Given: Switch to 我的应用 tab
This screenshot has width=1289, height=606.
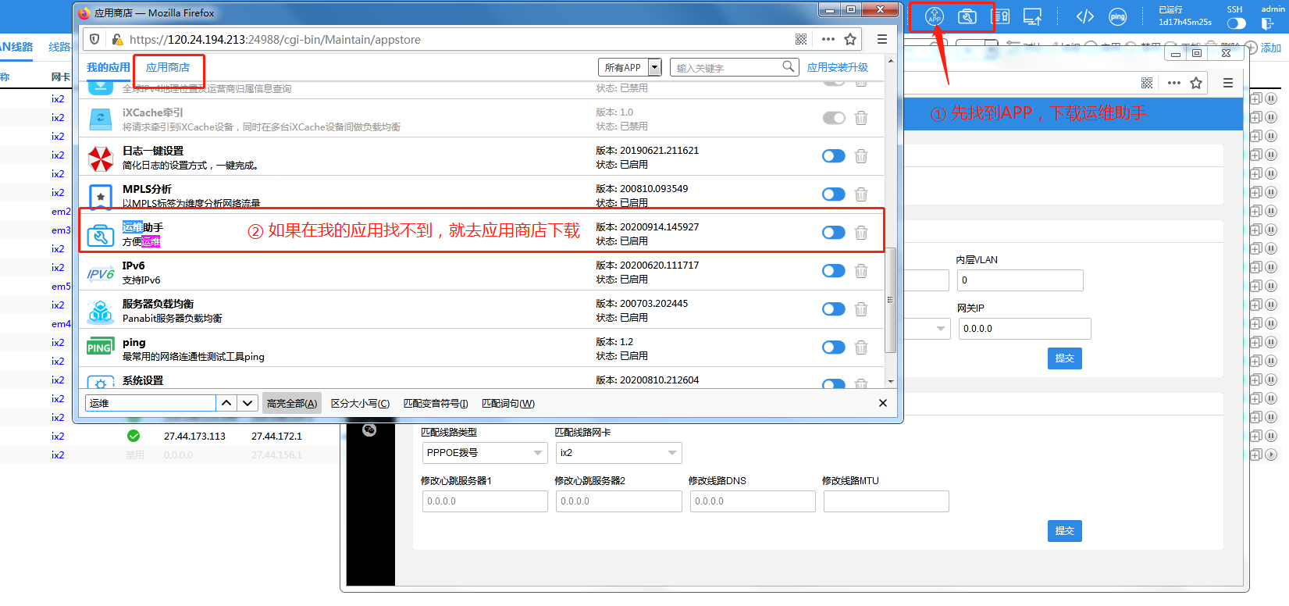Looking at the screenshot, I should click(x=108, y=68).
